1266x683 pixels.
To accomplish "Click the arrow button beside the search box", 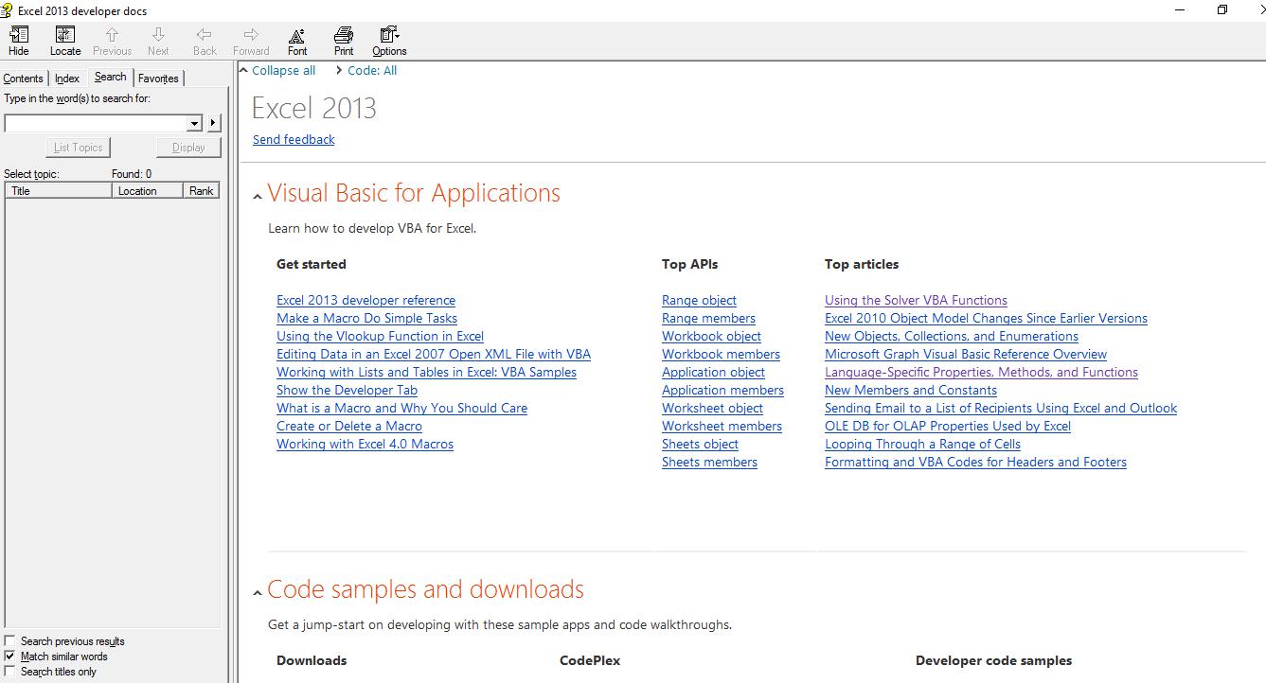I will [x=213, y=123].
